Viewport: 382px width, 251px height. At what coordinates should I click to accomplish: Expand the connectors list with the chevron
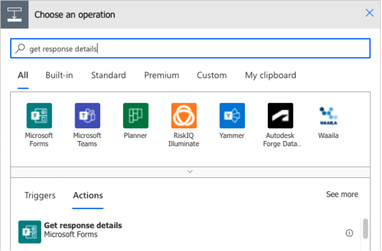click(190, 172)
